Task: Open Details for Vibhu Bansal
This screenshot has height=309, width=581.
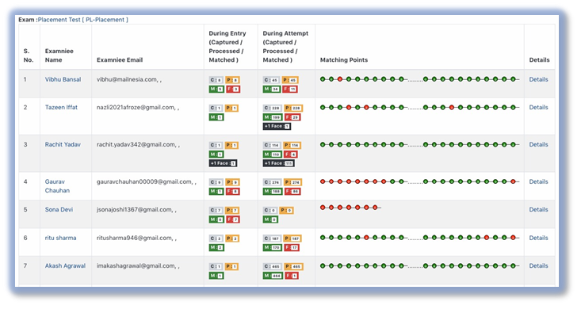Action: tap(538, 79)
